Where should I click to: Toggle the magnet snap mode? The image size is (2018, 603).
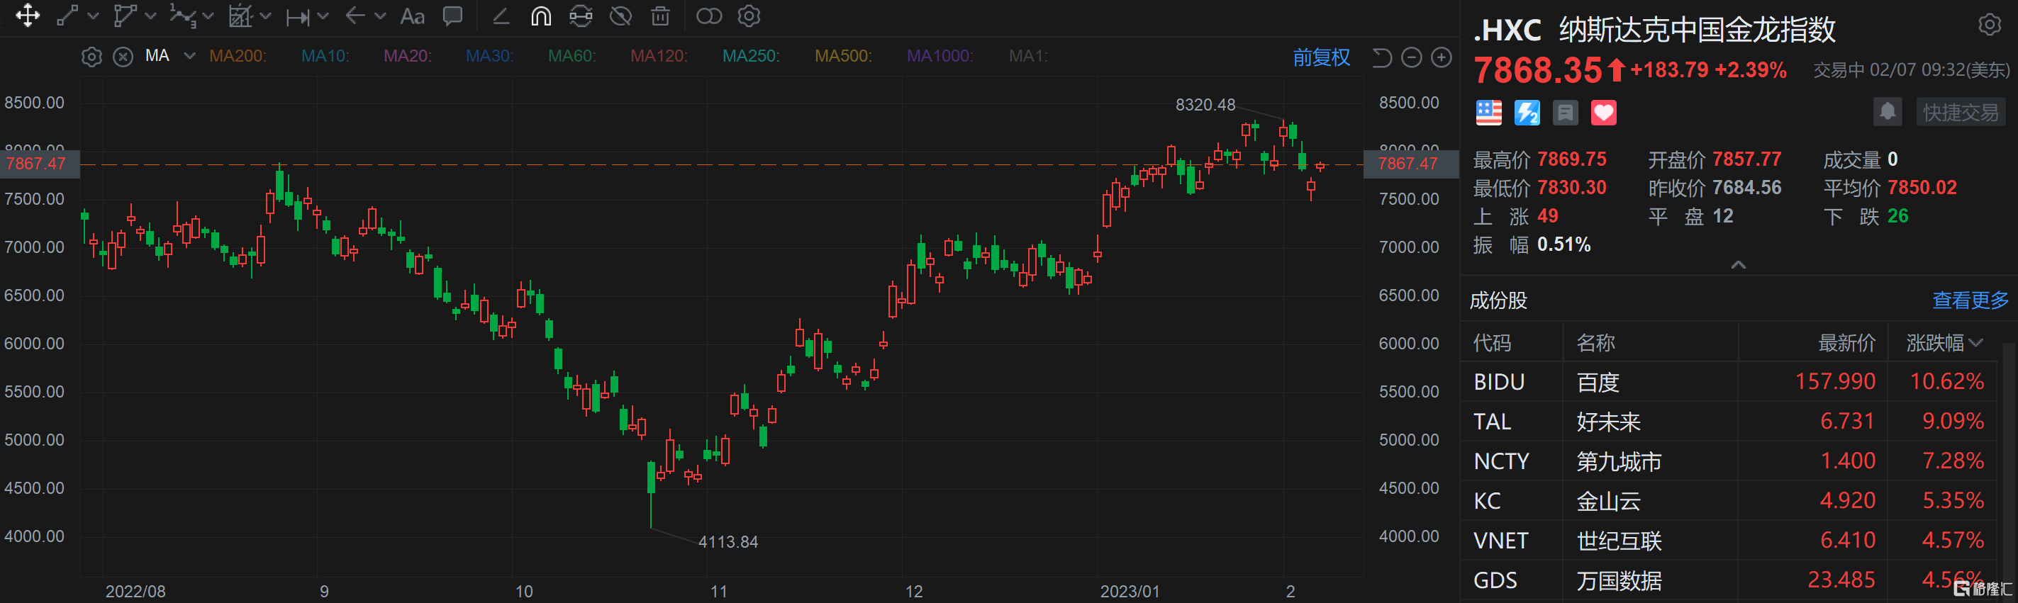pos(540,16)
